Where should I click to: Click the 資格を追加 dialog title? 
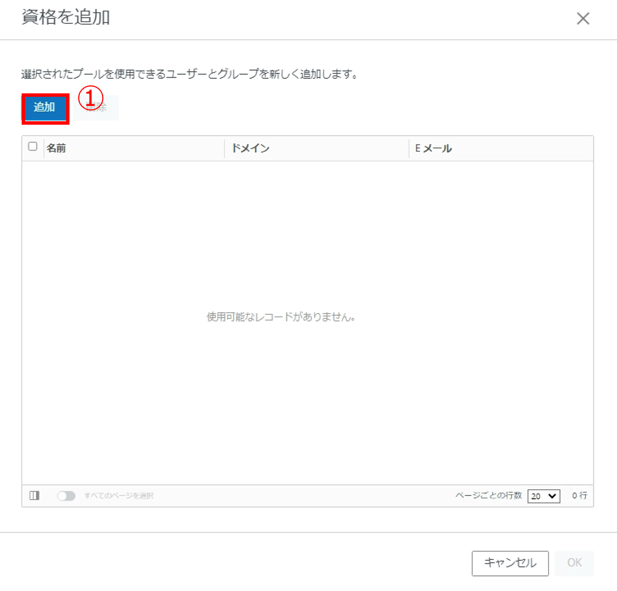(66, 18)
